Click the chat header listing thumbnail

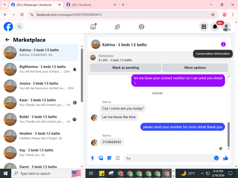click(x=96, y=44)
